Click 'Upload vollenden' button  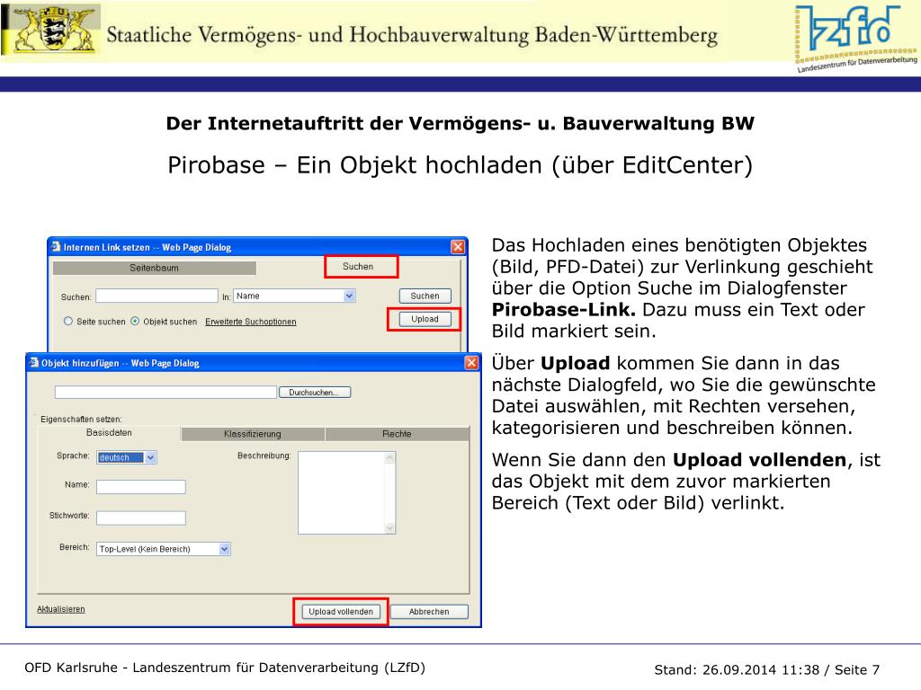point(341,611)
